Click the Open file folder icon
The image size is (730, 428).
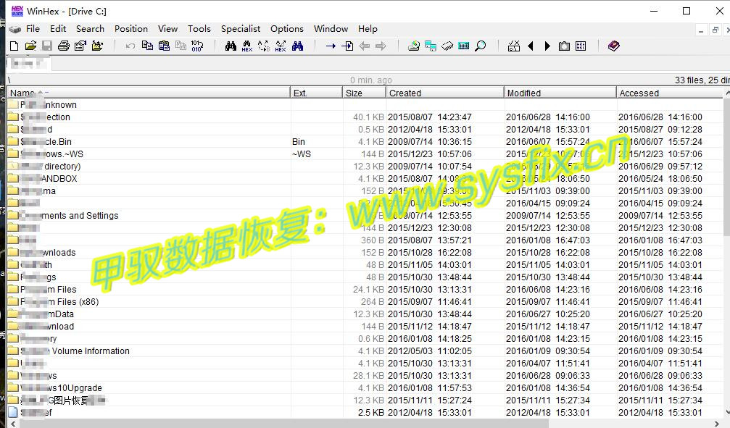coord(30,46)
